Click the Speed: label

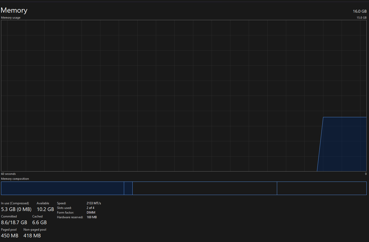[61, 203]
